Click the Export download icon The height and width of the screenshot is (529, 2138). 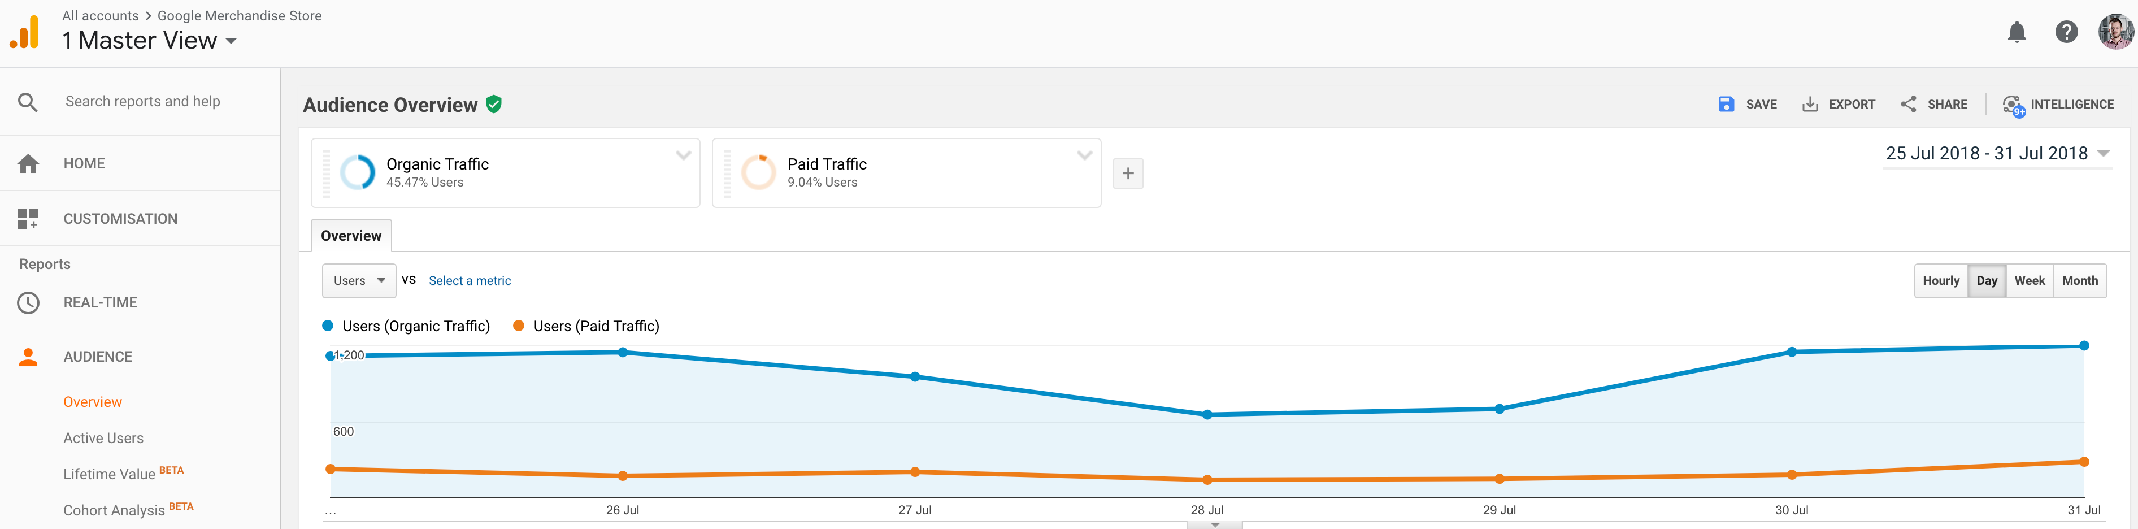tap(1810, 105)
